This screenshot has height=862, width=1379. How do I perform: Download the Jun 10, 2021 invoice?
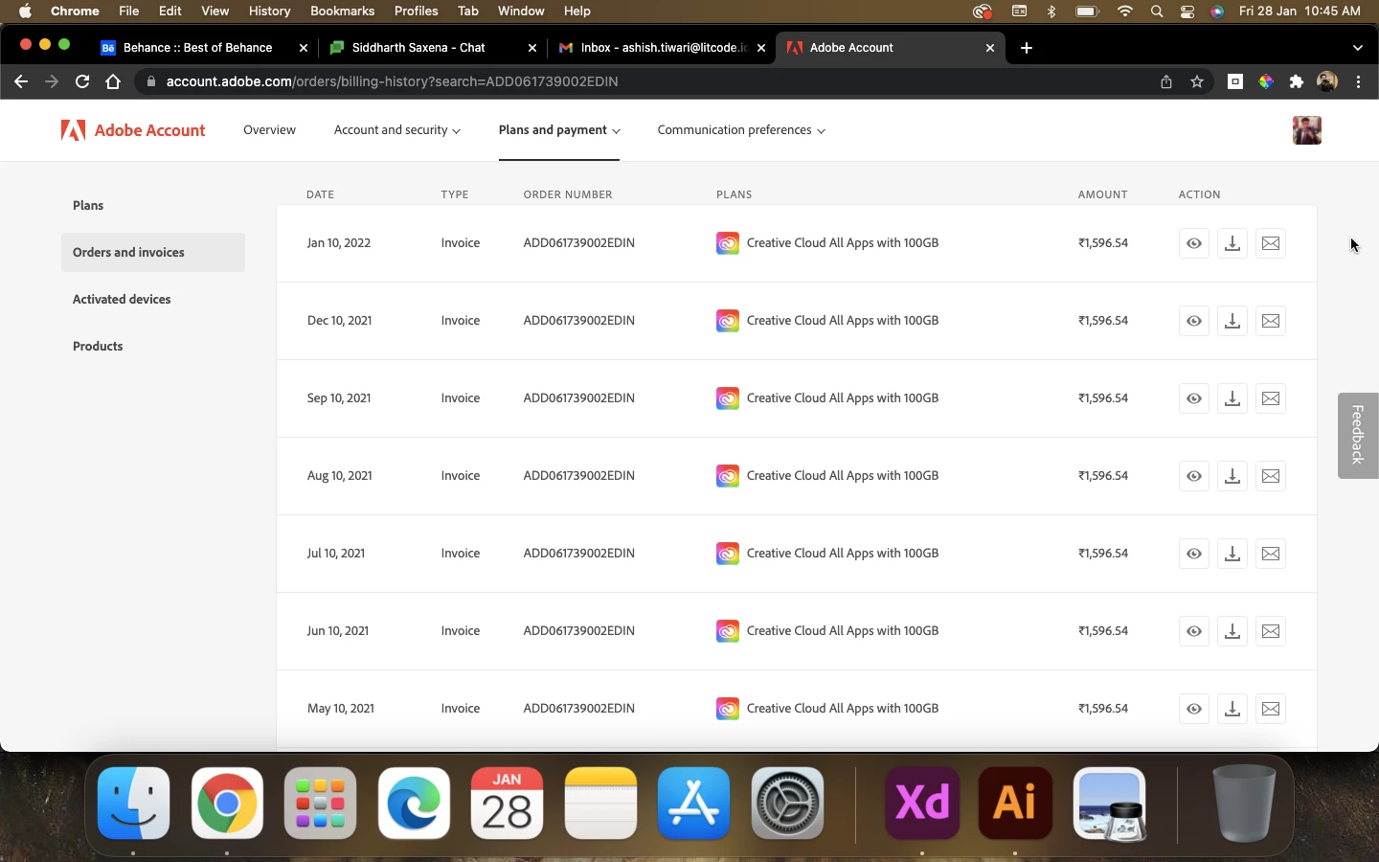tap(1232, 631)
